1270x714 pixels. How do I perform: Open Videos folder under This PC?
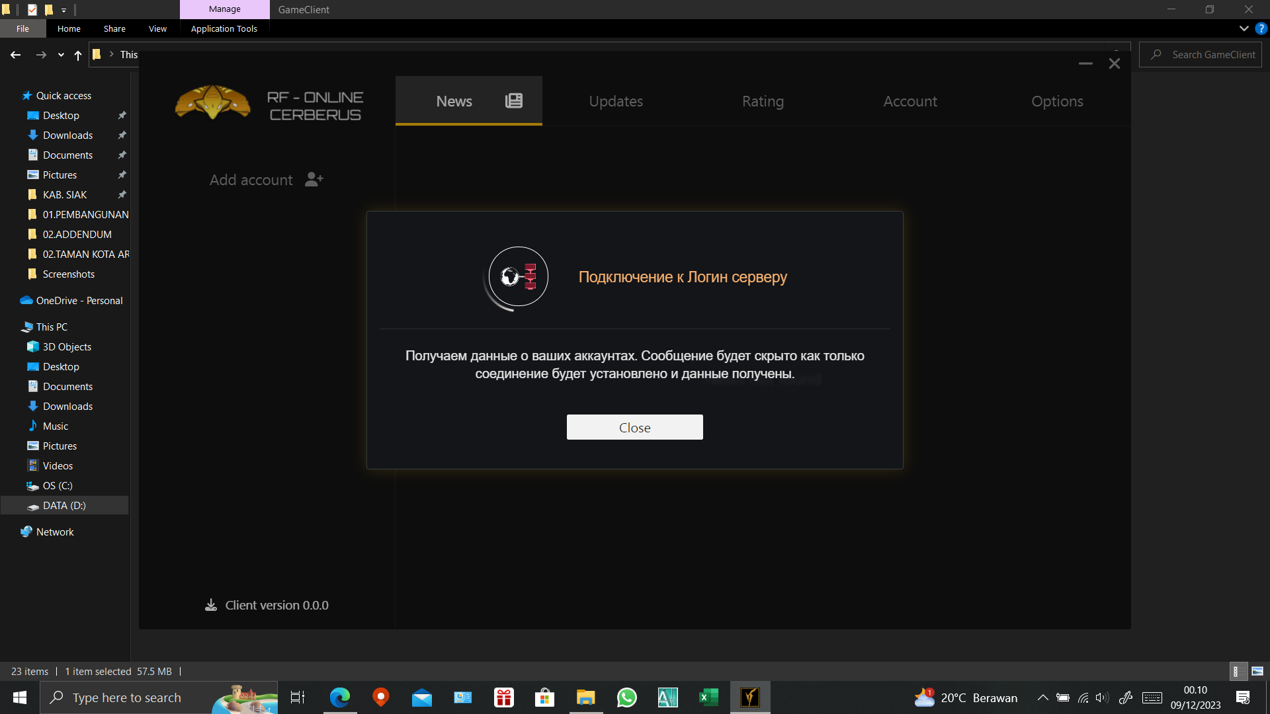pyautogui.click(x=58, y=465)
